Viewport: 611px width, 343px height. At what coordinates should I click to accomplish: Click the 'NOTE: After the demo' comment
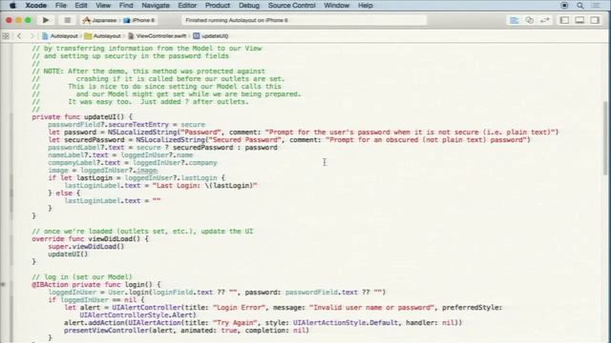(149, 71)
